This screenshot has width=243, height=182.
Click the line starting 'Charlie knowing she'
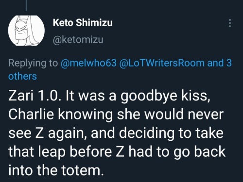coord(116,115)
